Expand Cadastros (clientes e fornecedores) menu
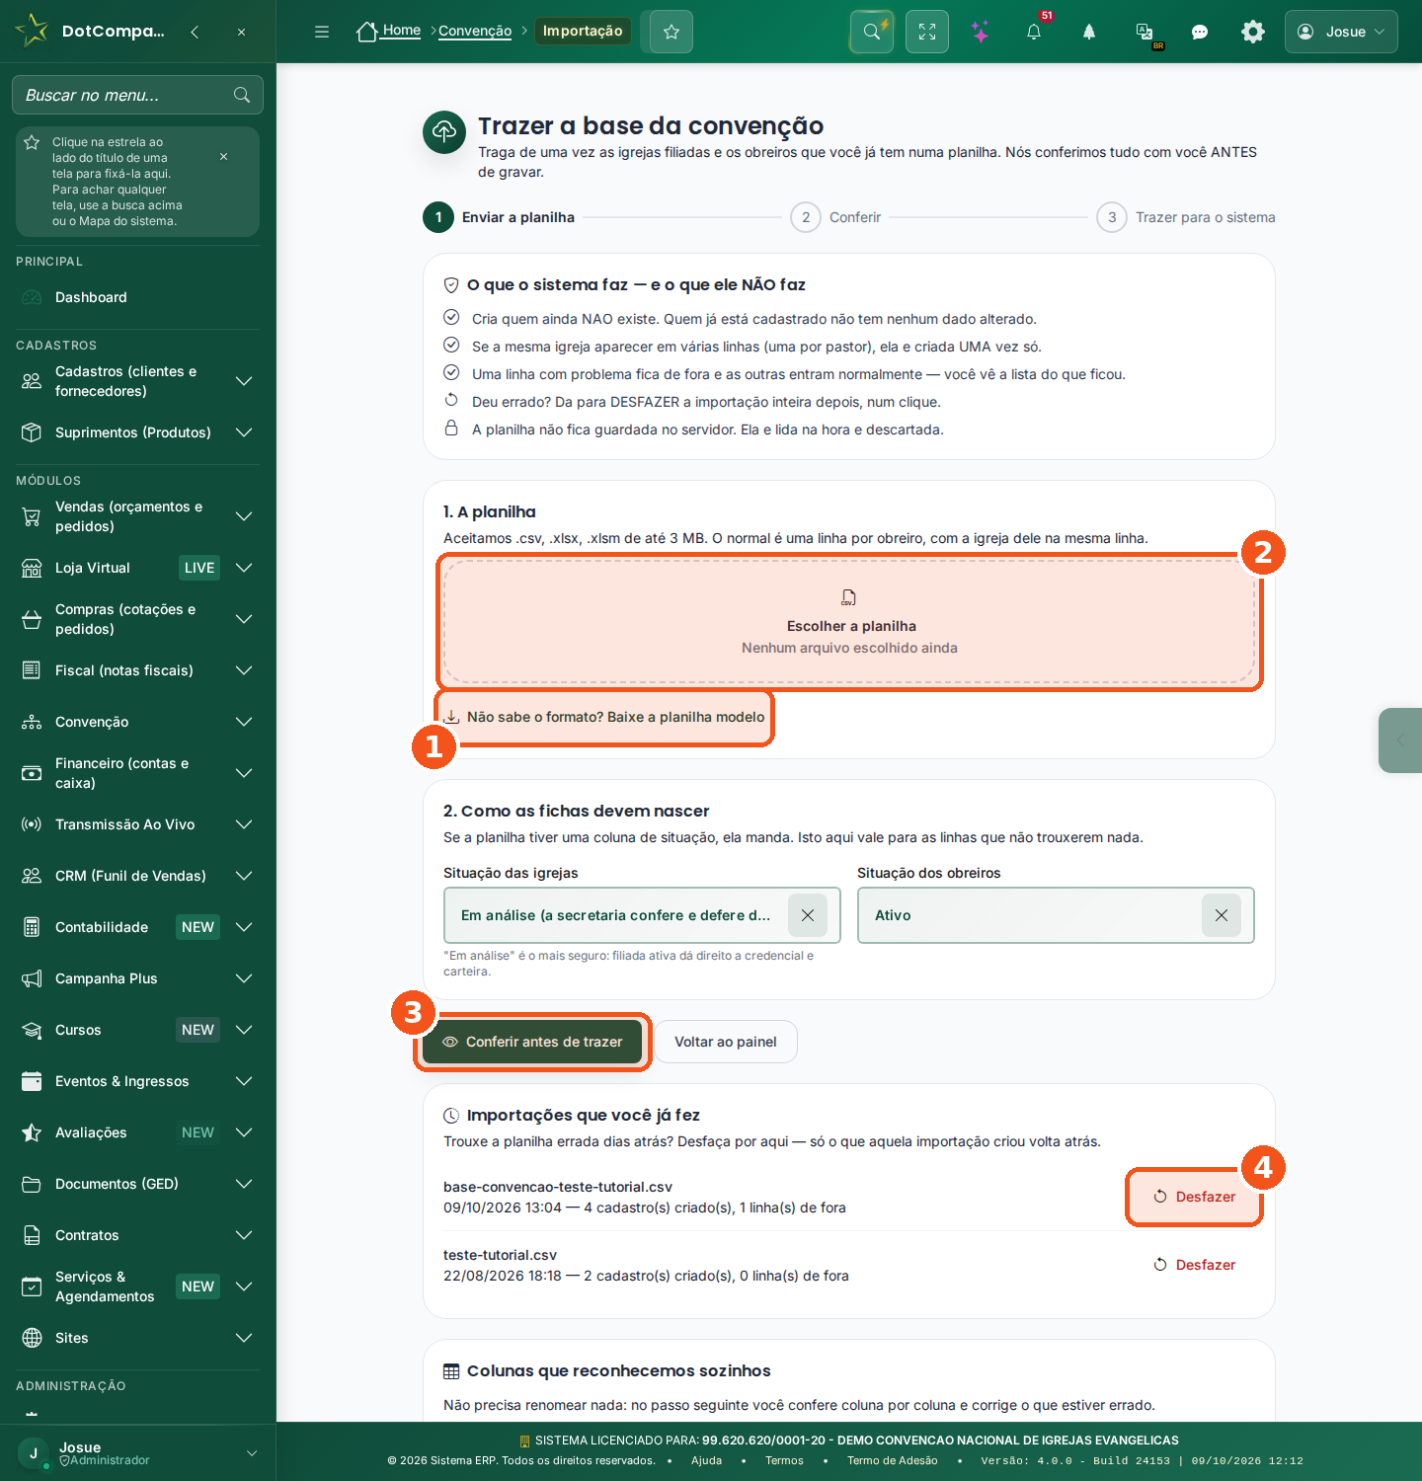1422x1481 pixels. 137,381
